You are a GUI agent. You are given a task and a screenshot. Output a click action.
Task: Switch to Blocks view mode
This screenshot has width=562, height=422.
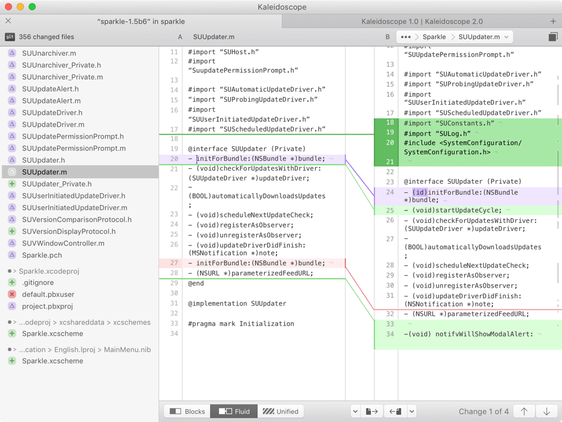coord(188,411)
